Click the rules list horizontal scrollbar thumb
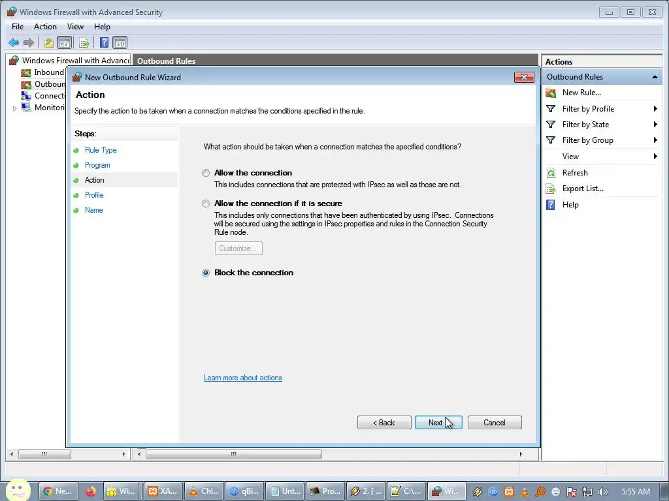669x501 pixels. pyautogui.click(x=233, y=454)
